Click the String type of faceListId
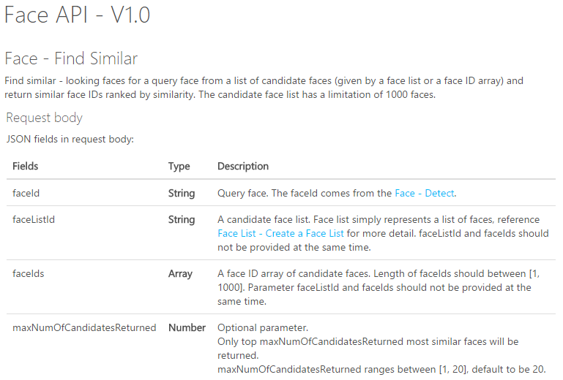Viewport: 563px width, 380px height. point(182,219)
